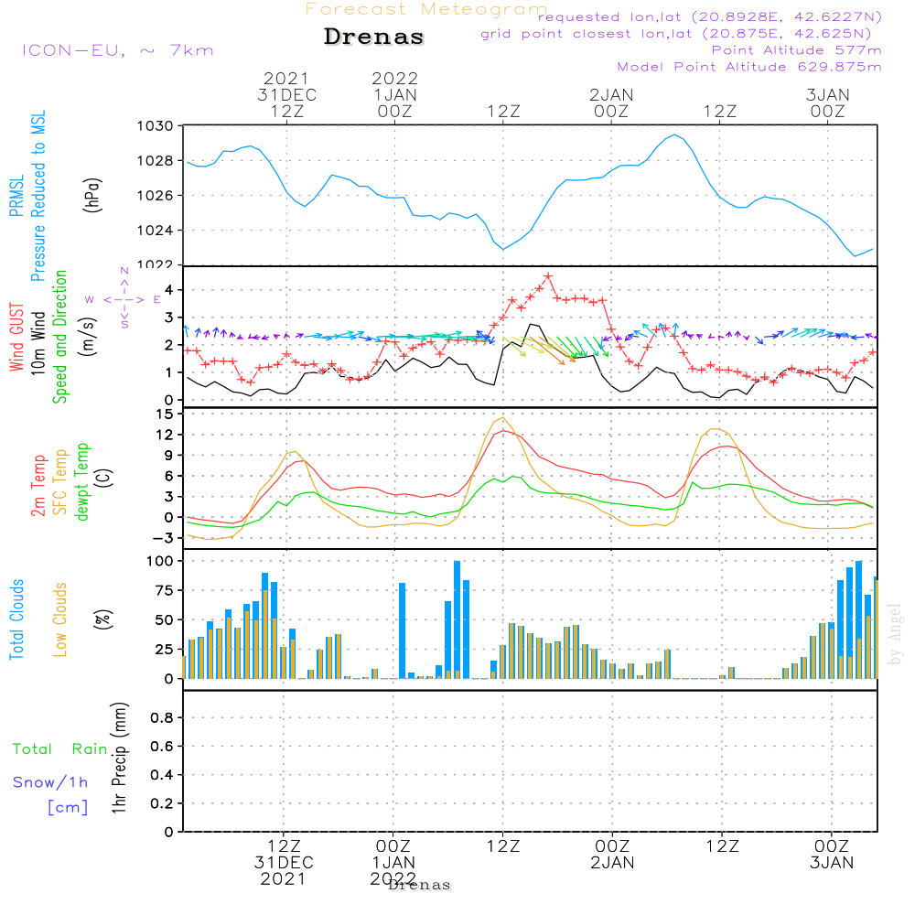Click the Model Point Altitude text
This screenshot has height=915, width=915.
click(749, 67)
